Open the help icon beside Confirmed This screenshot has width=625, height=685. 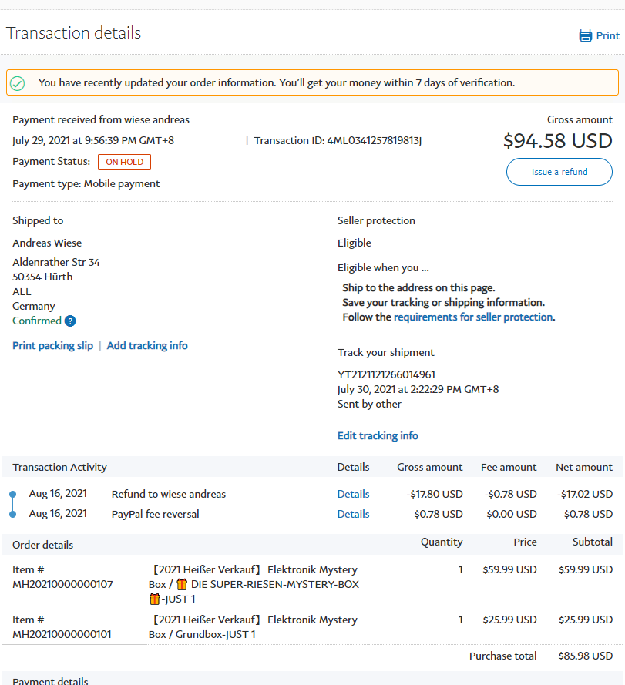[x=70, y=321]
